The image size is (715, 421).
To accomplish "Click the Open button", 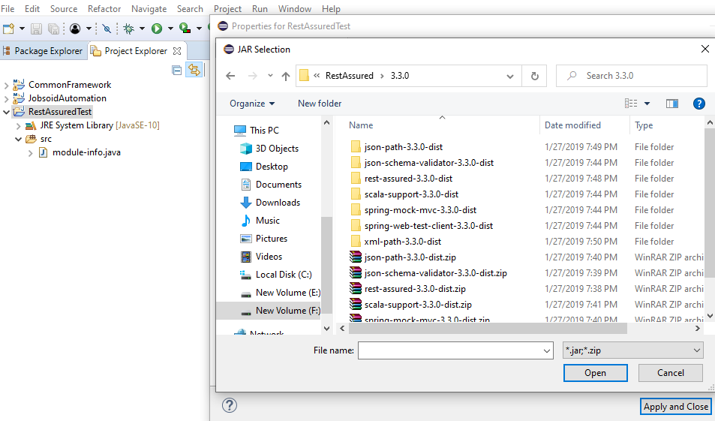I will pos(595,373).
